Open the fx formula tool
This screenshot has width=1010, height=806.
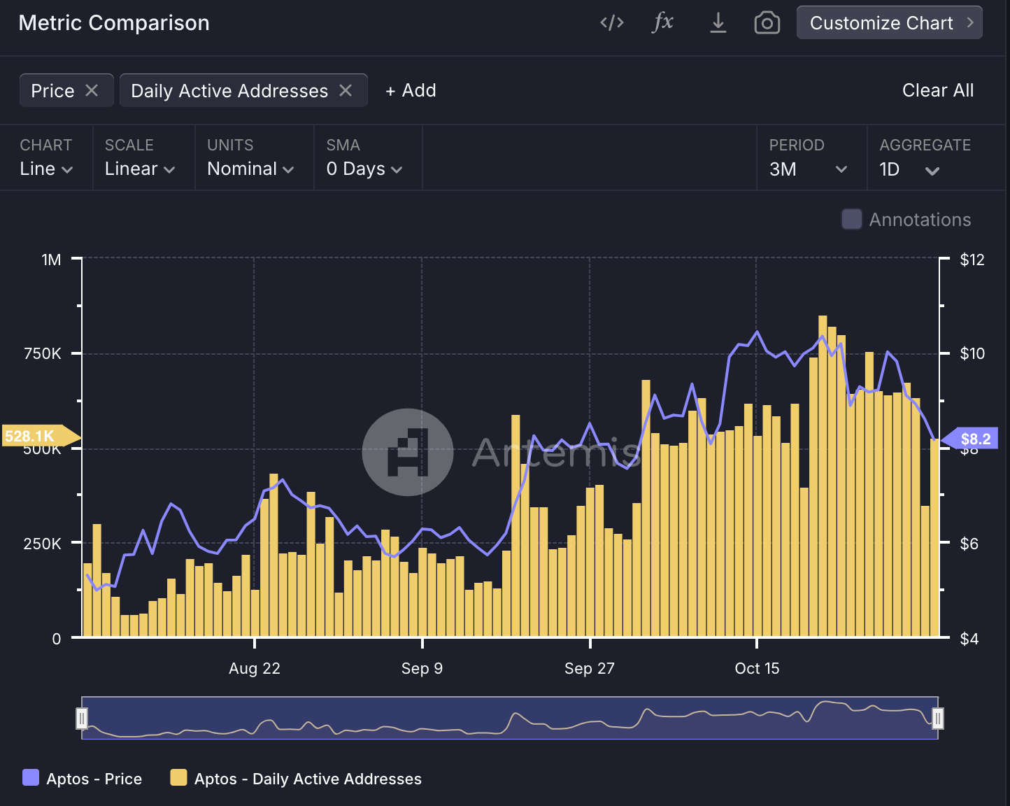point(662,22)
